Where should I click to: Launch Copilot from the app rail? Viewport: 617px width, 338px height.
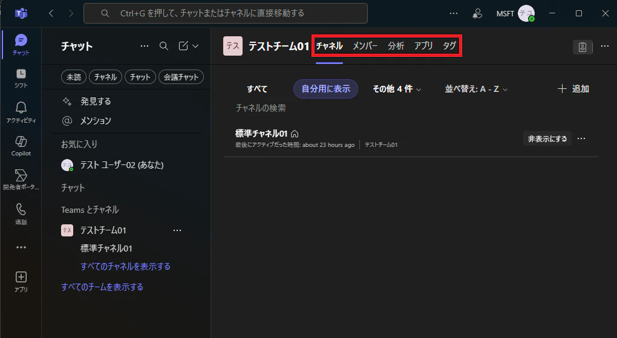pos(21,146)
